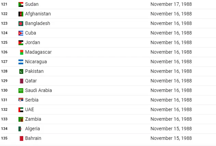Viewport: 216px width, 146px height.
Task: Select rank number 121
Action: pyautogui.click(x=4, y=4)
